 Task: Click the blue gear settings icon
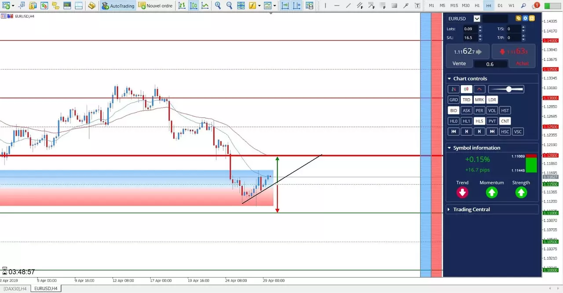[525, 18]
